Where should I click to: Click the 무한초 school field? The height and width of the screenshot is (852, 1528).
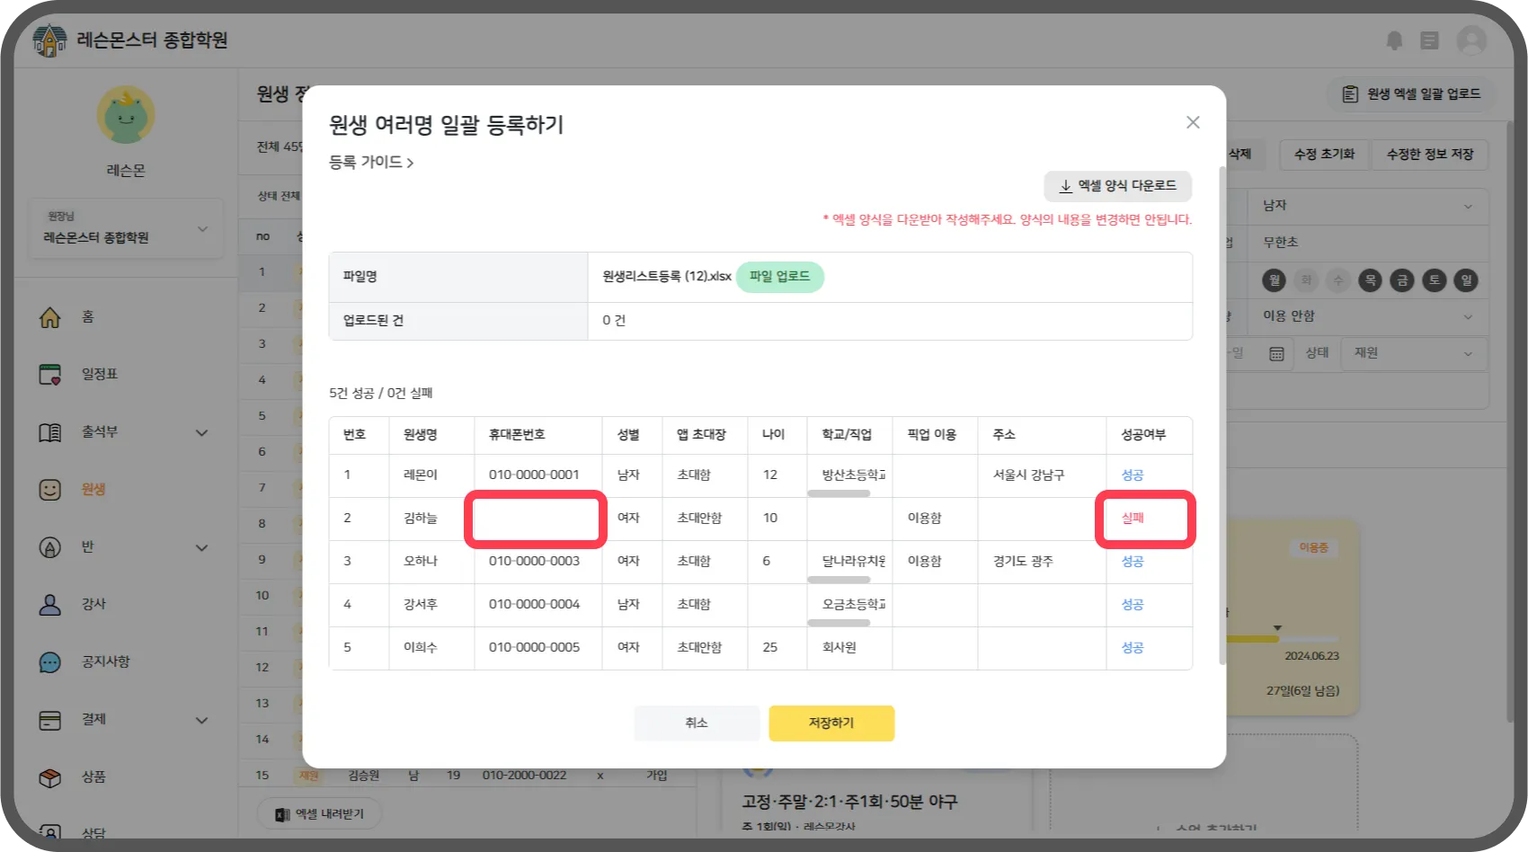(1368, 243)
